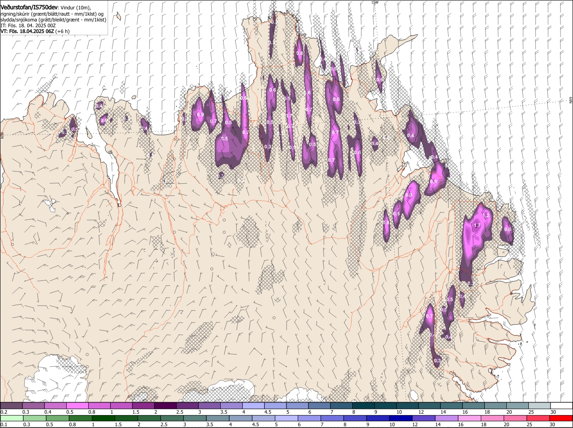Image resolution: width=573 pixels, height=428 pixels.
Task: Click the light blue upper swatch labeled 4
Action: (253, 405)
